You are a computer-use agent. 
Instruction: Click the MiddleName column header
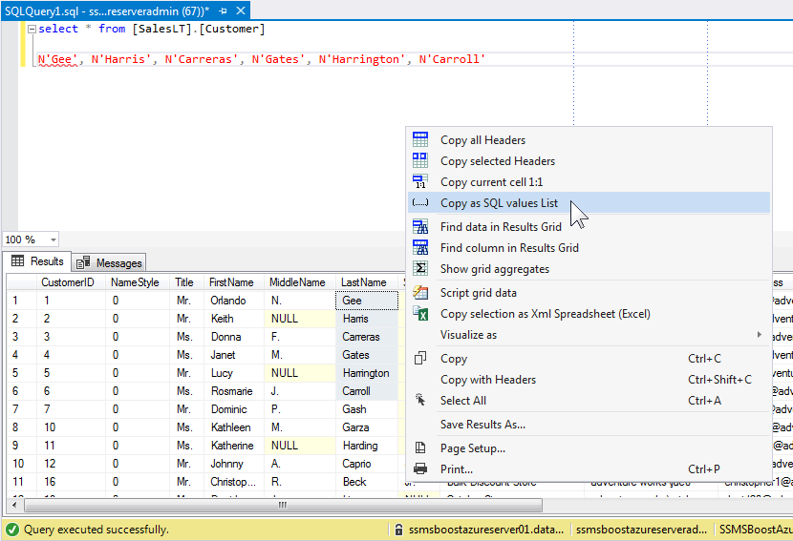[300, 282]
